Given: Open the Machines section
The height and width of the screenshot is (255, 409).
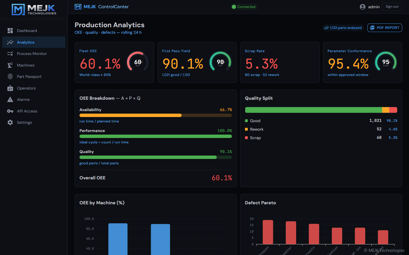Looking at the screenshot, I should coord(34,65).
